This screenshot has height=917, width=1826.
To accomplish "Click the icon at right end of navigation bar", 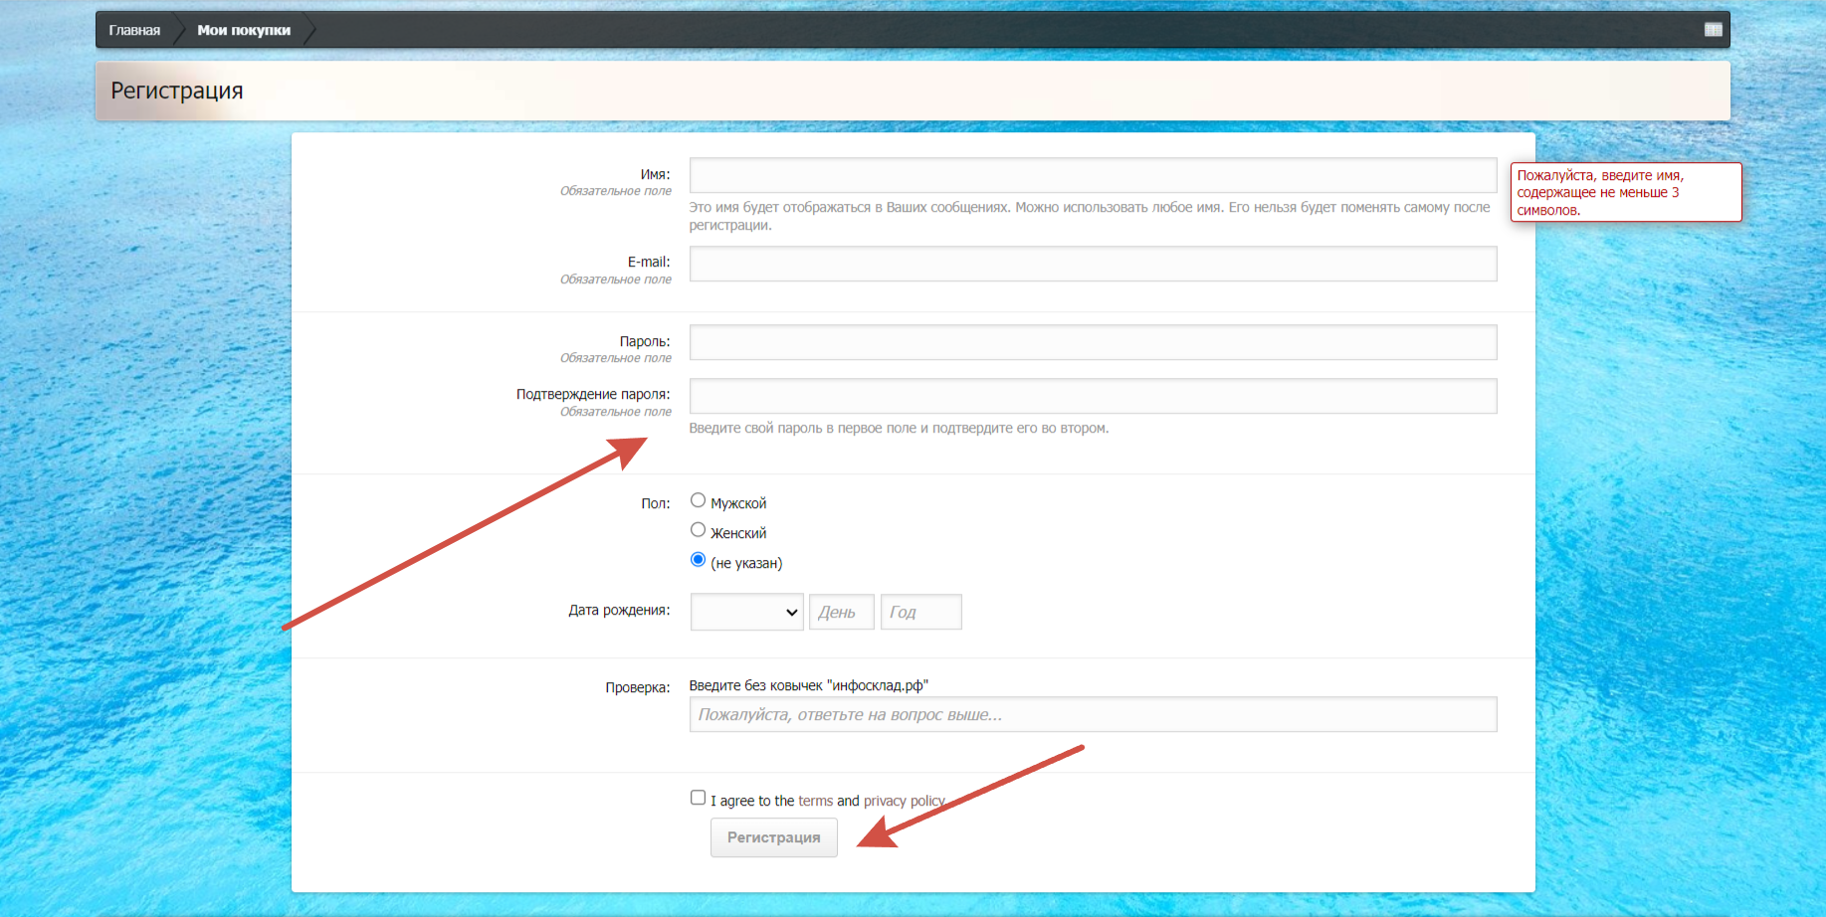I will 1713,30.
